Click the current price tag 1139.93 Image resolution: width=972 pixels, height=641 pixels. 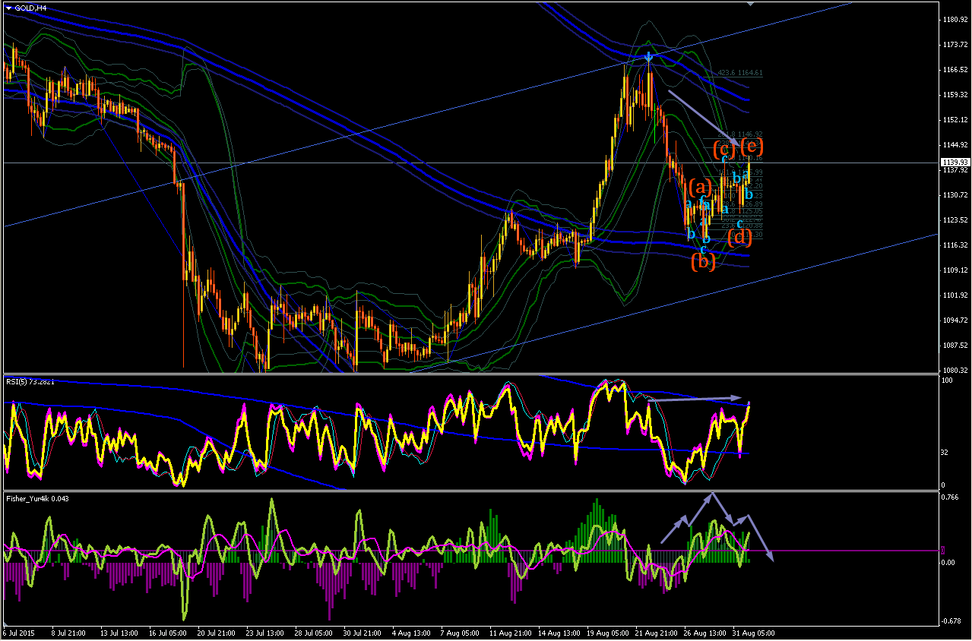pos(954,163)
